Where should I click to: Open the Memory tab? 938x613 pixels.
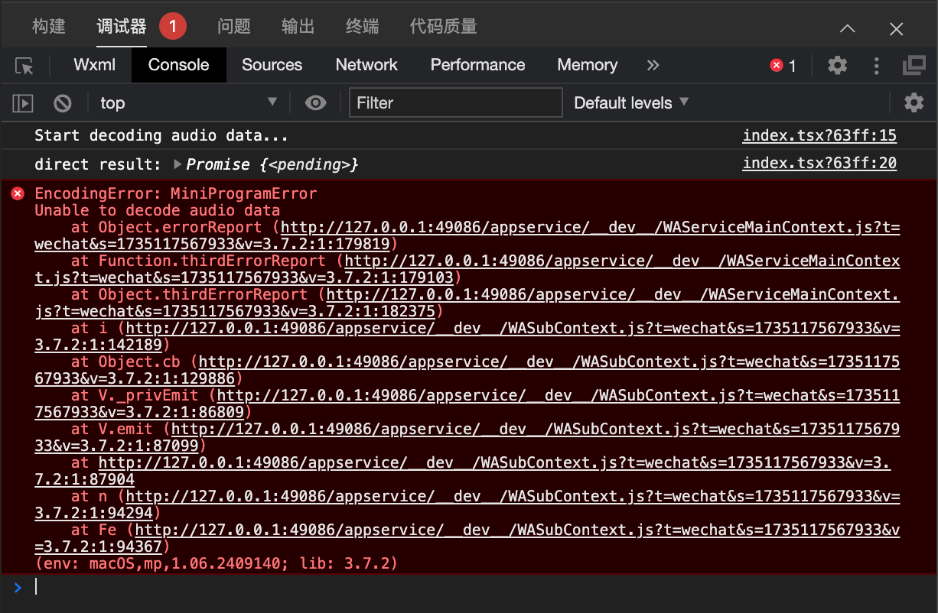(588, 66)
